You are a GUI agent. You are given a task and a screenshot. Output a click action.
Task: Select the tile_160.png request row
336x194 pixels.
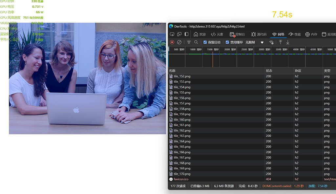pos(252,119)
